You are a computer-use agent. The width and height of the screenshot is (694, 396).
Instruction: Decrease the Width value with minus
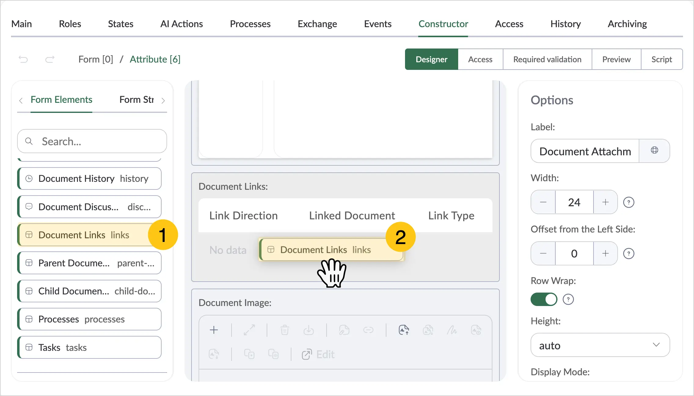tap(543, 202)
